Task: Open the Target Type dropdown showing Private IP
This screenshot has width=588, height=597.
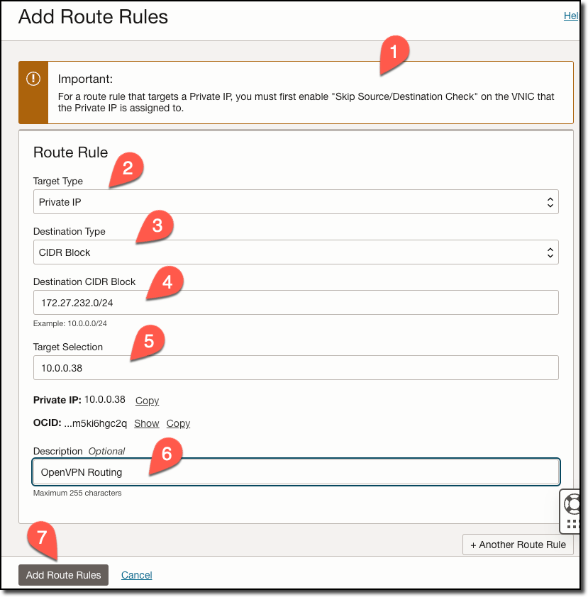Action: point(295,201)
